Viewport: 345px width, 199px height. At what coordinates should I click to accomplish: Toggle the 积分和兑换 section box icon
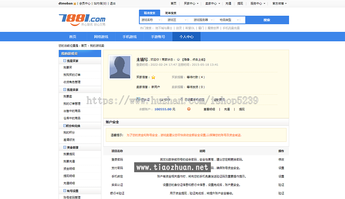(x=65, y=126)
